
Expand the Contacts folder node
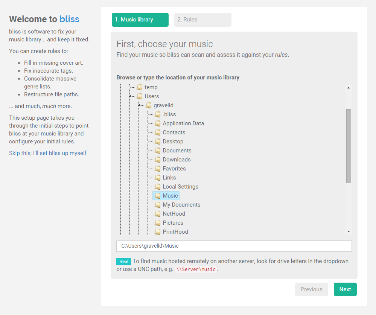tap(148, 132)
